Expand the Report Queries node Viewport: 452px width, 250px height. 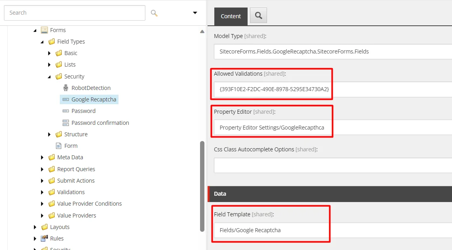tap(42, 169)
